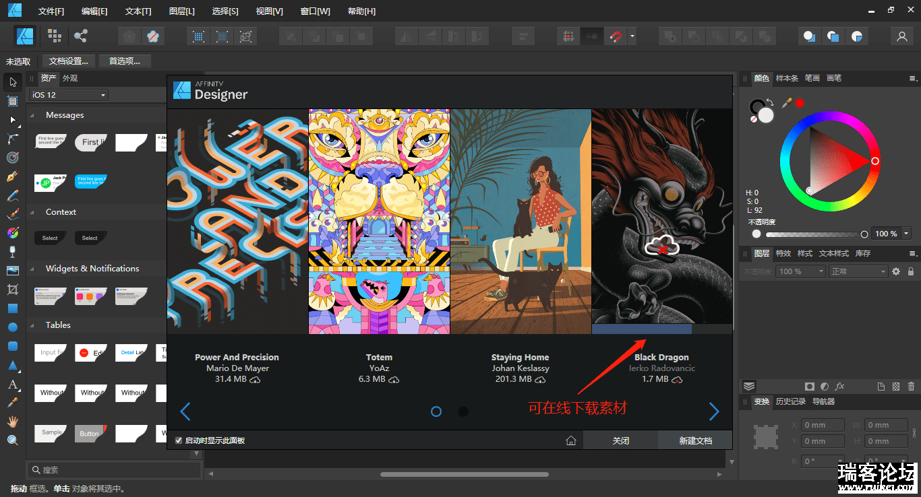This screenshot has height=497, width=921.
Task: Select the second carousel page dot
Action: coord(463,411)
